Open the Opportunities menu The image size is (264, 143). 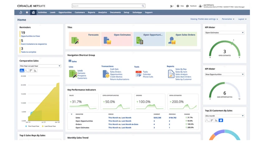click(65, 12)
